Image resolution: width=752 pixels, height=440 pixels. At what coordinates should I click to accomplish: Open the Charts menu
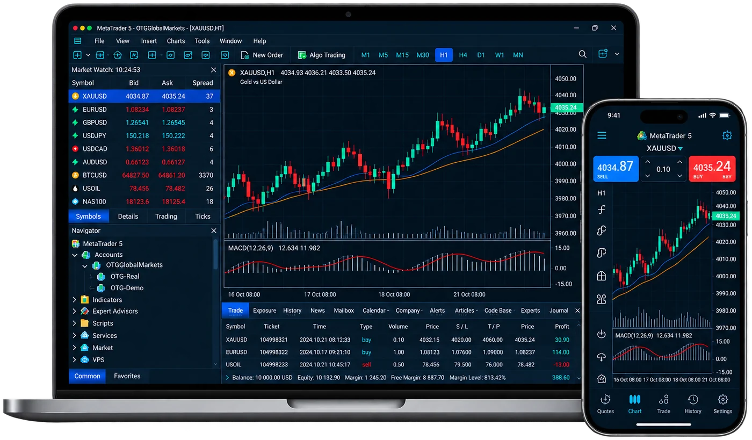click(x=176, y=41)
